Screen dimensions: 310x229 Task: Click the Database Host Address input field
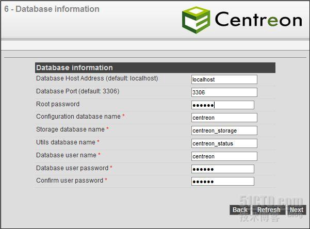coord(224,79)
